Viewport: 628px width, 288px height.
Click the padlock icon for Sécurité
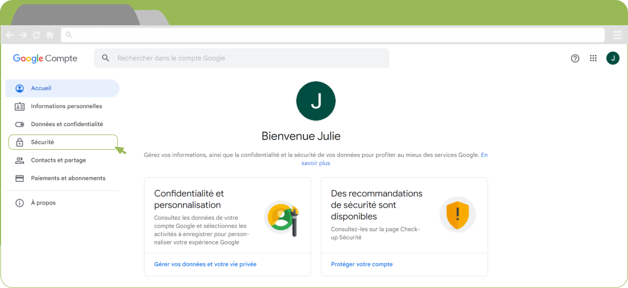click(x=19, y=142)
